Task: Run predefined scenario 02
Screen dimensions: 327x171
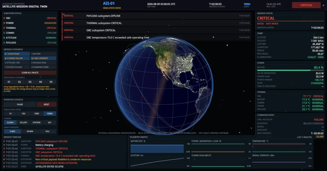Action: [x=19, y=82]
